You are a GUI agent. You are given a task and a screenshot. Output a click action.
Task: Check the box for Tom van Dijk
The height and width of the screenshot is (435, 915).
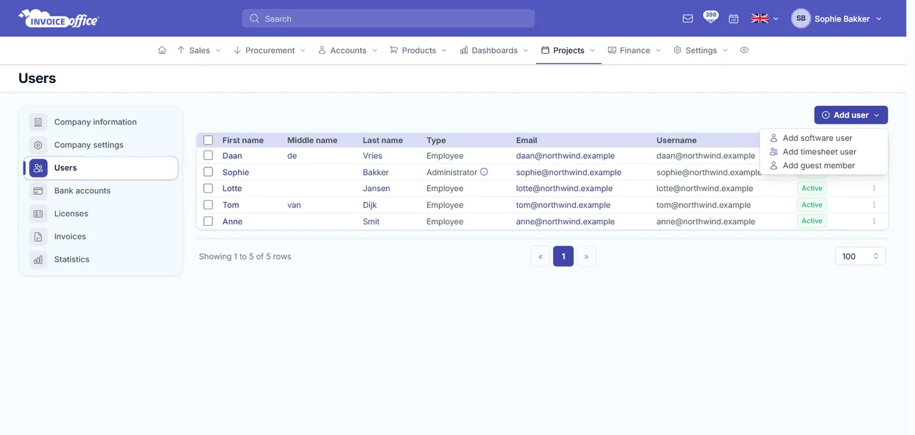208,205
